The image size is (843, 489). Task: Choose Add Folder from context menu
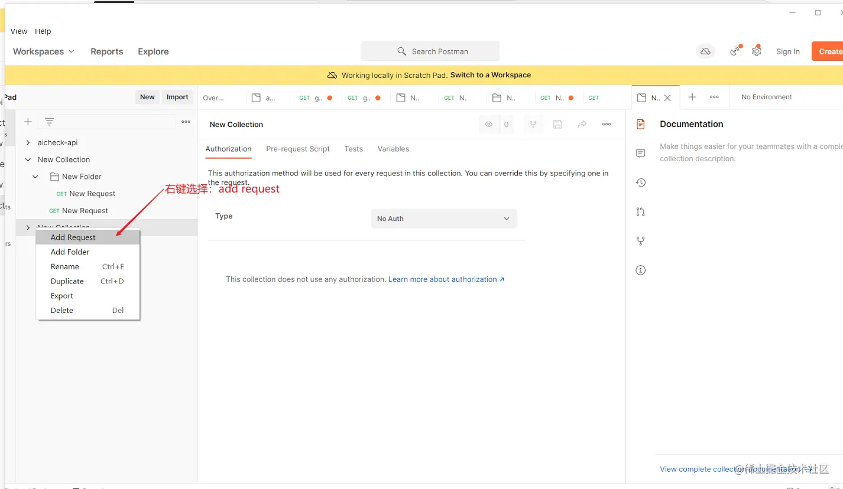pos(87,252)
